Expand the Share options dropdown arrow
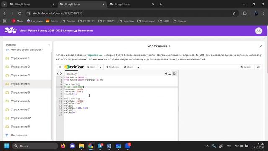Image resolution: width=268 pixels, height=151 pixels. pyautogui.click(x=138, y=67)
